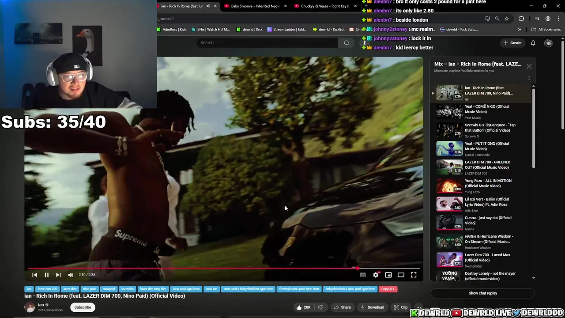Screen dimensions: 565x318
Task: Skip to the next video
Action: coord(58,275)
